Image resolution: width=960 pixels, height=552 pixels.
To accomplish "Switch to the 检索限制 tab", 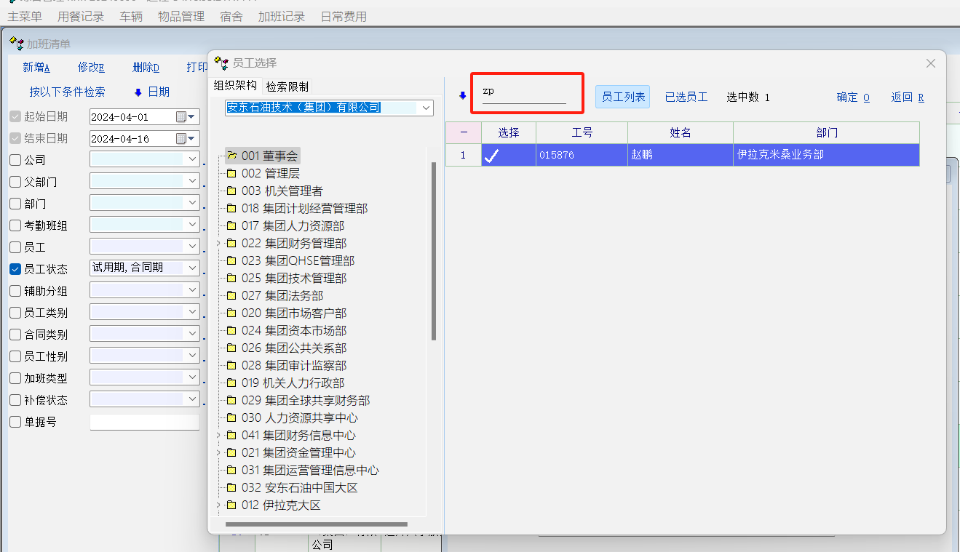I will (x=287, y=87).
